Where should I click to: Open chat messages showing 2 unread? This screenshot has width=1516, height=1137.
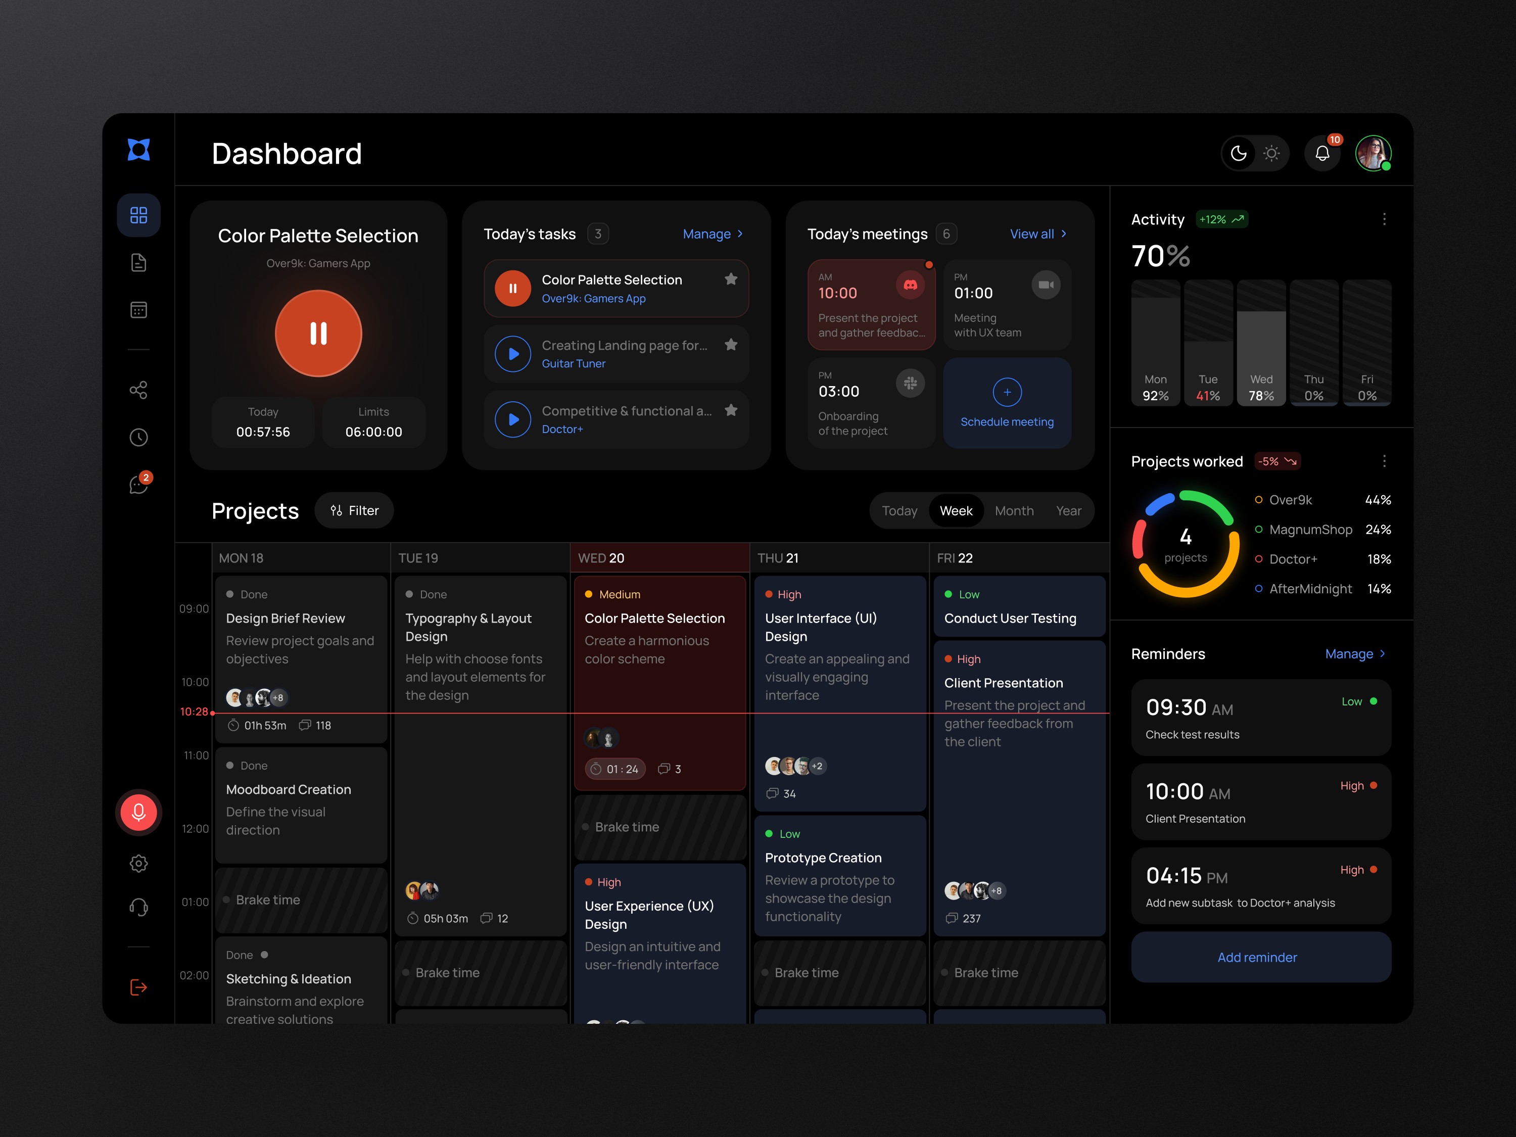[x=138, y=484]
